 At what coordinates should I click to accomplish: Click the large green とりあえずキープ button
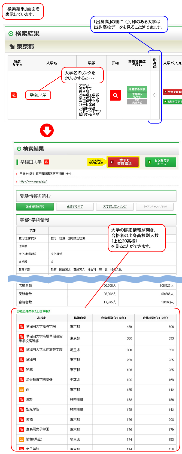point(161,162)
